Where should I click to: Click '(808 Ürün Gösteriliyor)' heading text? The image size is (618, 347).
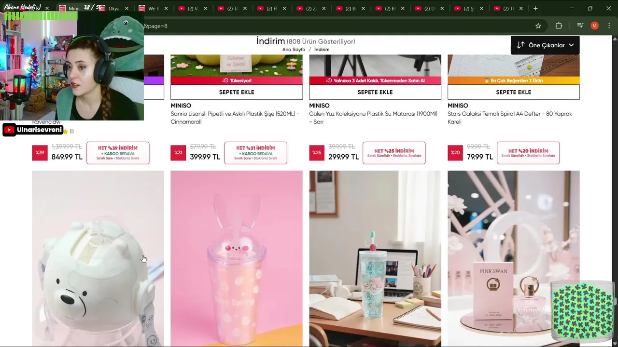pos(321,42)
